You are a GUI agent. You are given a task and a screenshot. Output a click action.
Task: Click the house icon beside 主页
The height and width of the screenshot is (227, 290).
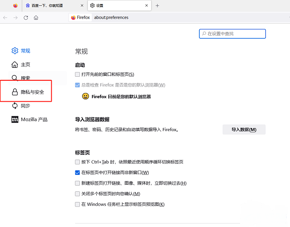[x=15, y=65]
